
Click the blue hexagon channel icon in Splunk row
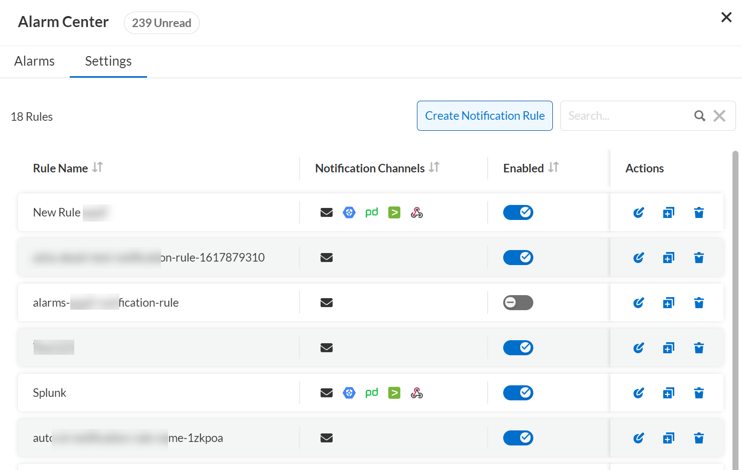point(349,393)
